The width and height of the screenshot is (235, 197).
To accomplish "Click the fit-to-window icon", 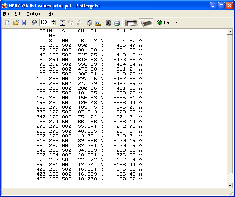I will [62, 23].
